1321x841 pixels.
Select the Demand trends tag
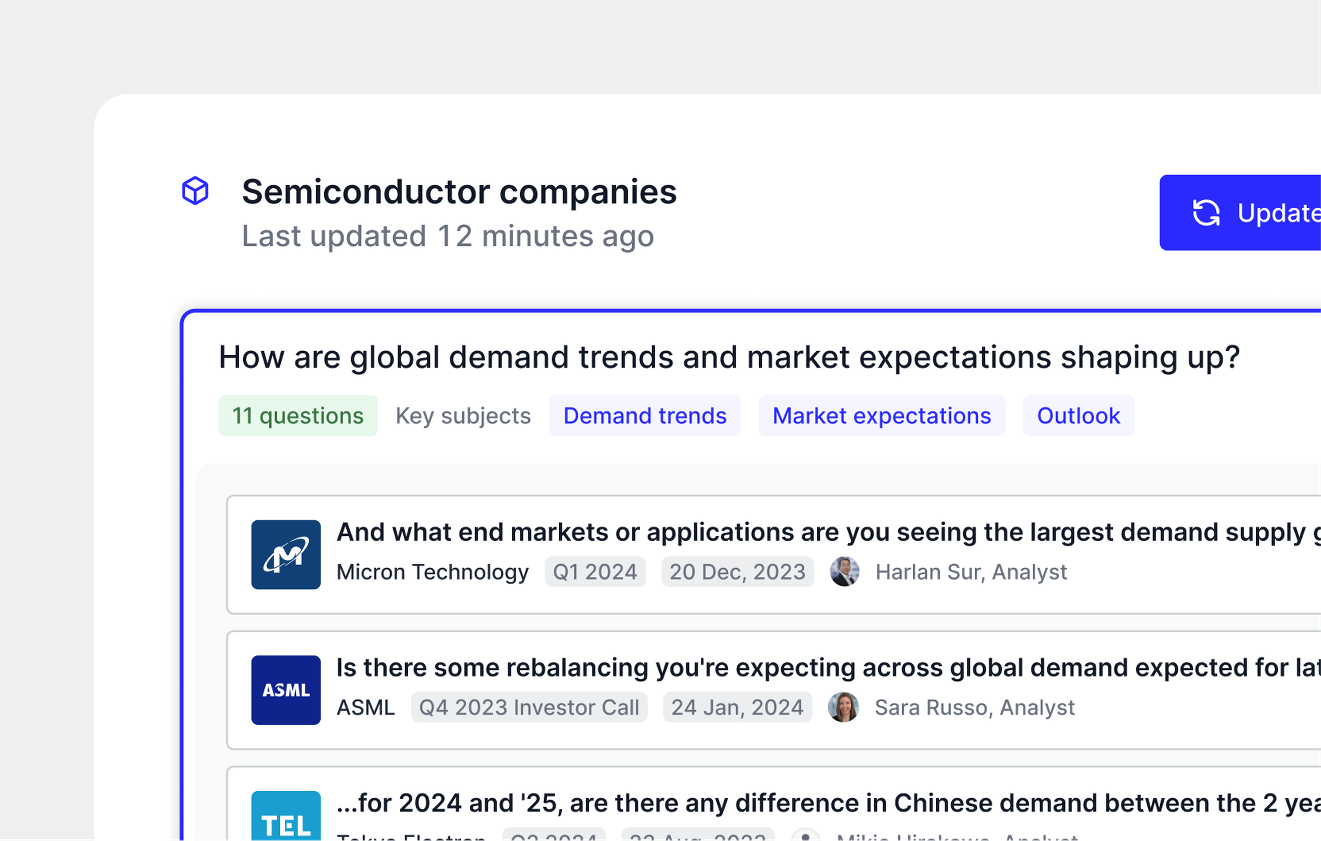click(645, 416)
